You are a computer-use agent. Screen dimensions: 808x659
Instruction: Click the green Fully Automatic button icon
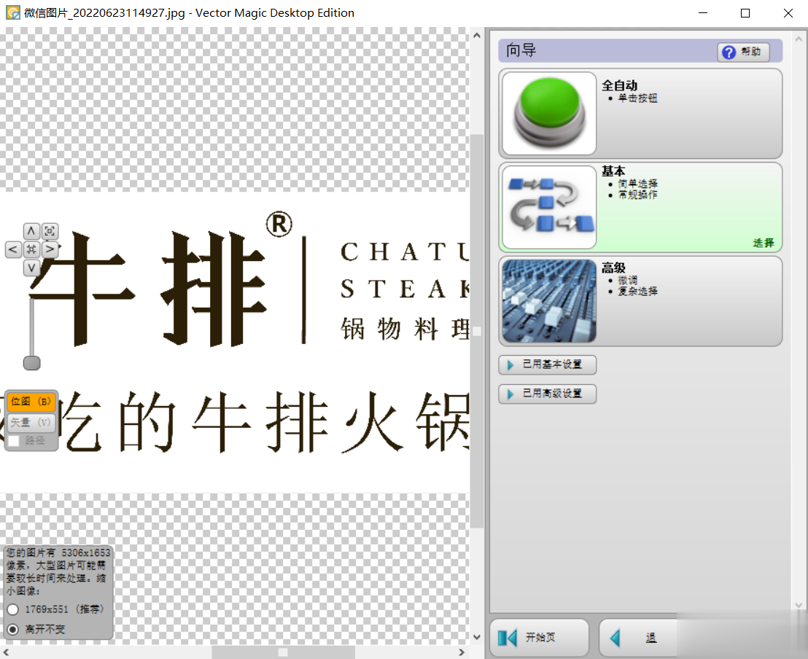(549, 113)
